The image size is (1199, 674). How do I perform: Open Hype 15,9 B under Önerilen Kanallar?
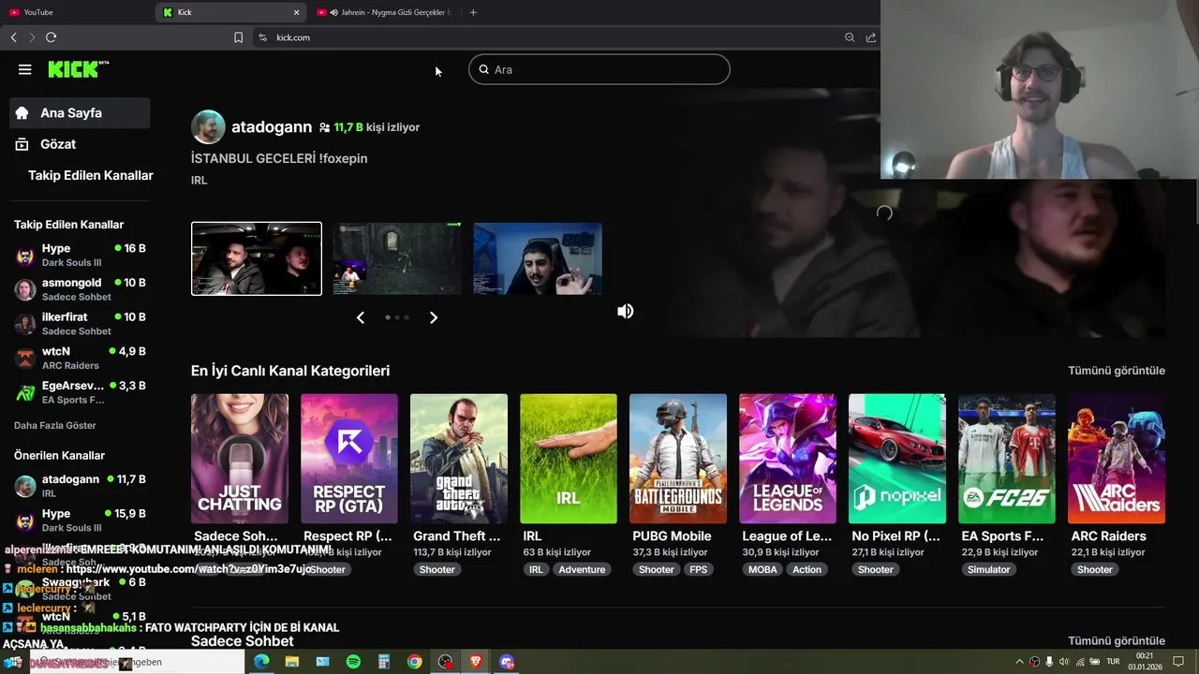80,520
